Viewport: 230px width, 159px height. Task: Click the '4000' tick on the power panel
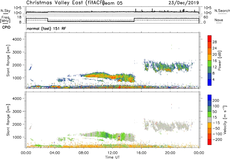pyautogui.click(x=17, y=39)
